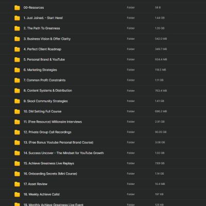Open the 00-Resources folder name
This screenshot has width=206, height=206.
pyautogui.click(x=33, y=8)
